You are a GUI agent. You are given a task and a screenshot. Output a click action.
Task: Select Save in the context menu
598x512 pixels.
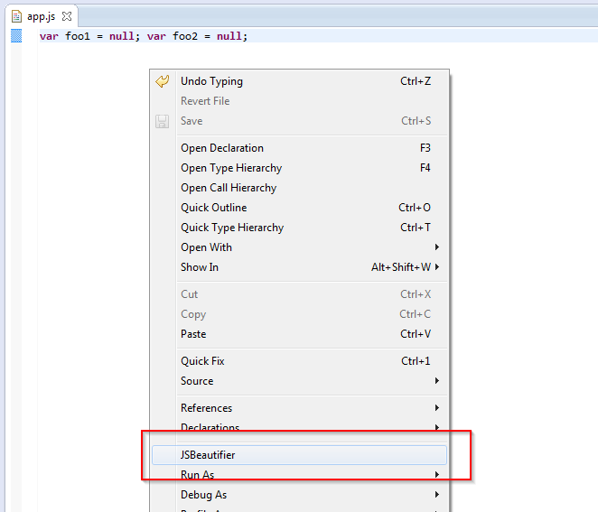(299, 121)
